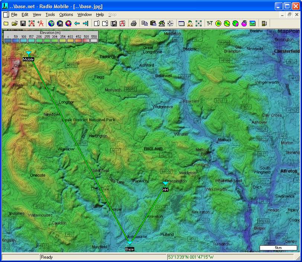302x262 pixels.
Task: Open the Tools menu
Action: point(50,15)
